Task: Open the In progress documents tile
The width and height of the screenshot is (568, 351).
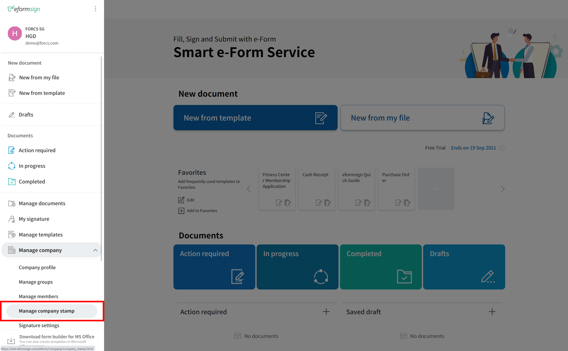Action: [298, 267]
